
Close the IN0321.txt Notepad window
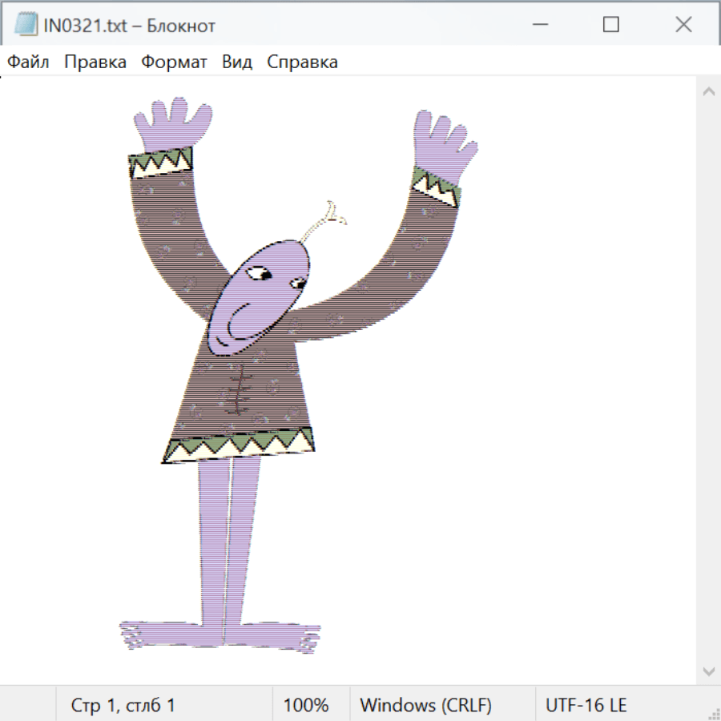click(x=683, y=25)
